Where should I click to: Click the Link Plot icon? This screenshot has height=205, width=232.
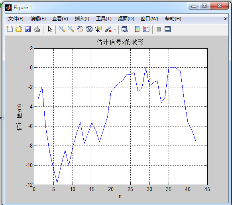click(x=125, y=29)
